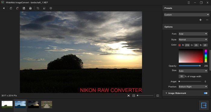211x112 pixels.
Task: Add a new preset with plus icon
Action: [x=200, y=20]
